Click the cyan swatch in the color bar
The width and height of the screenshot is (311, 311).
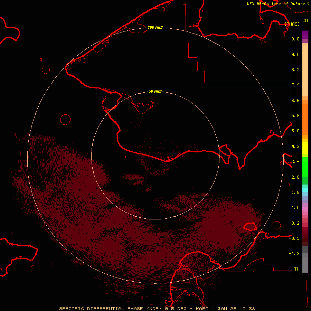pyautogui.click(x=305, y=190)
